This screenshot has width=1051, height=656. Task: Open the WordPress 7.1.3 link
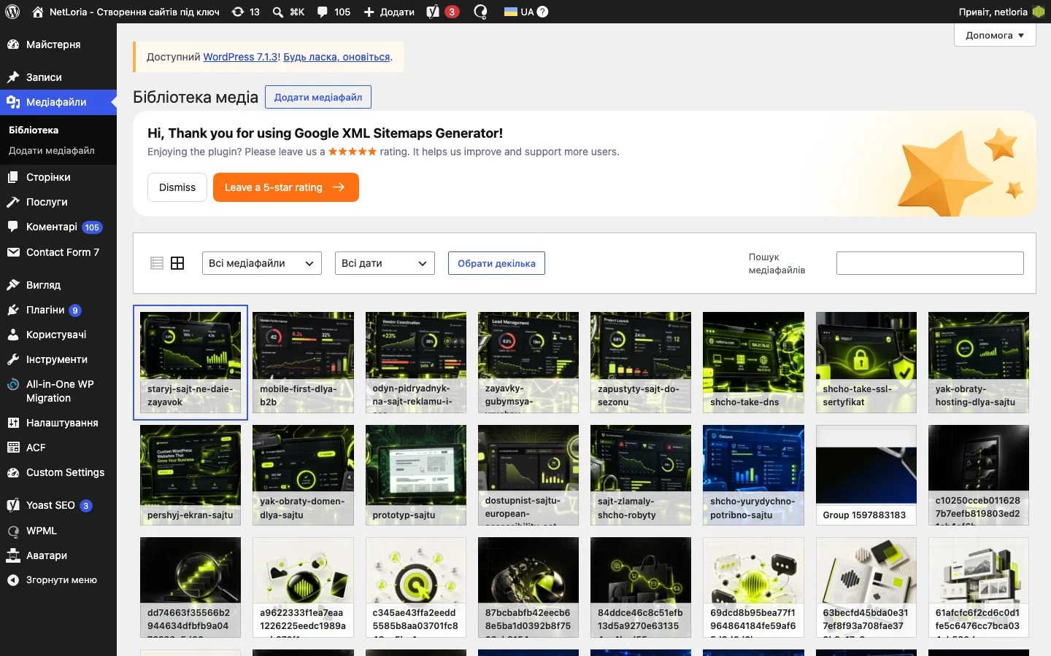pyautogui.click(x=240, y=57)
